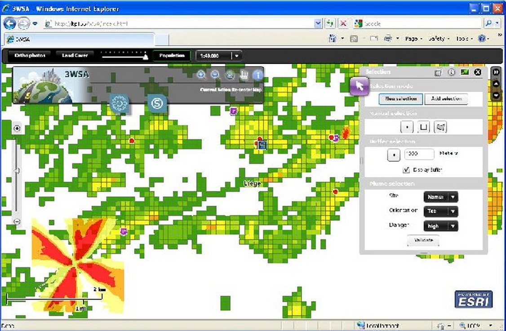The height and width of the screenshot is (331, 506).
Task: Expand the Site dropdown showing Namur
Action: click(453, 197)
